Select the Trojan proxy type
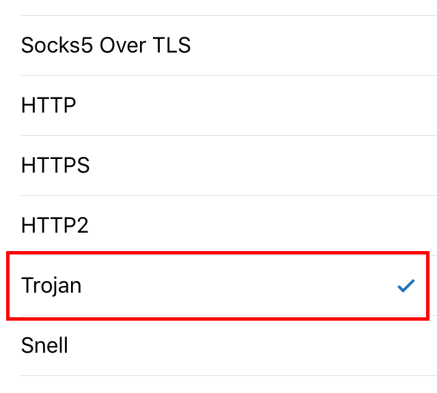Screen dimensions: 437x393 (x=218, y=285)
